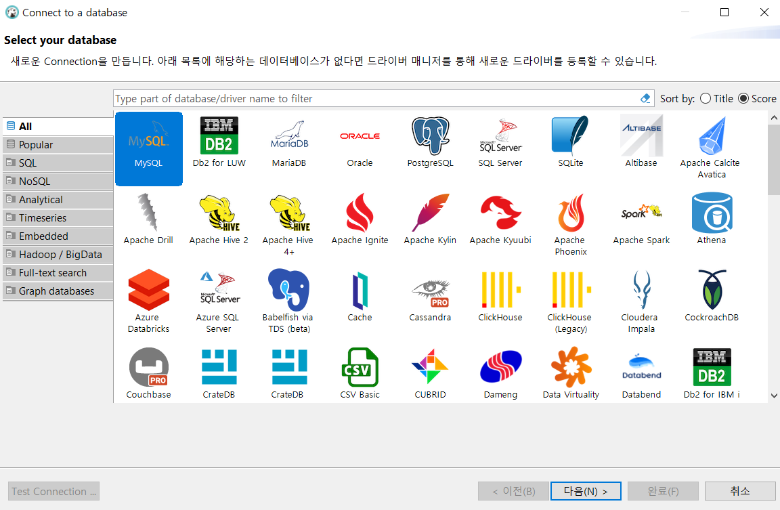Click the 취소 cancel button
This screenshot has width=780, height=510.
point(739,491)
